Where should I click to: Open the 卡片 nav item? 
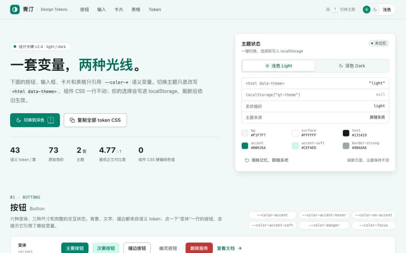118,9
